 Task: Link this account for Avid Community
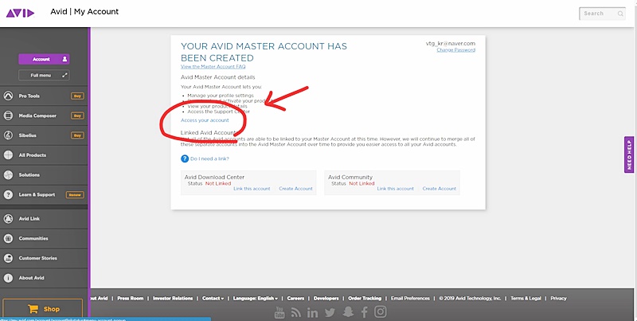coord(395,189)
